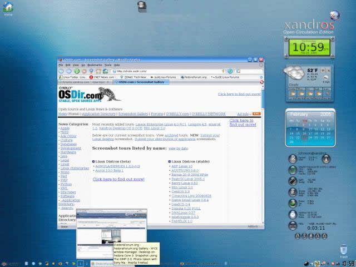Click the 'view by date' link
Screen dimensions: 356x267
[x=178, y=149]
